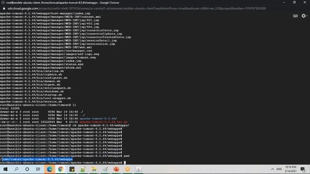Open Cortana circle icon in taskbar
This screenshot has width=310, height=174.
click(27, 169)
